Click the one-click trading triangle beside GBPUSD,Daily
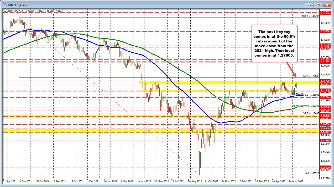 click(x=5, y=11)
